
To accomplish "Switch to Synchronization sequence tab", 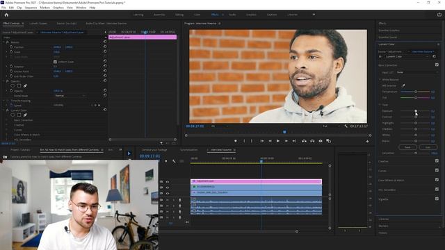I will (188, 150).
